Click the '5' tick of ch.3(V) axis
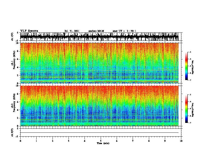 [18, 129]
